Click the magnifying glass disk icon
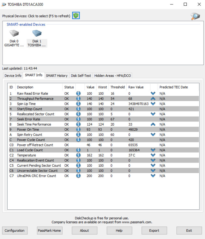Image resolution: width=205 pixels, height=239 pixels. 195,16
